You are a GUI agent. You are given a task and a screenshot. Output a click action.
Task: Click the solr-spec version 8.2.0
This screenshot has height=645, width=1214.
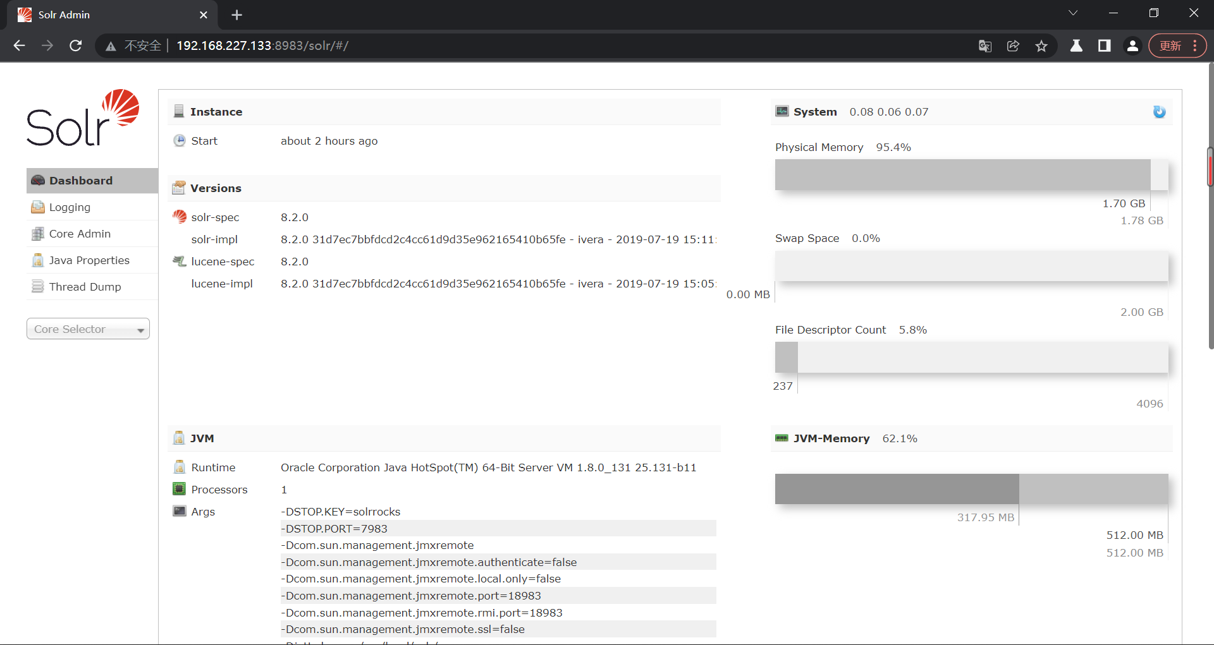[295, 217]
